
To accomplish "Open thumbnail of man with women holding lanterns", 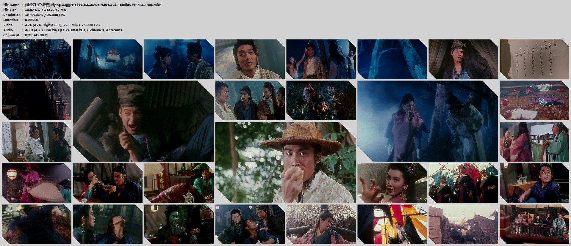I will 321,59.
